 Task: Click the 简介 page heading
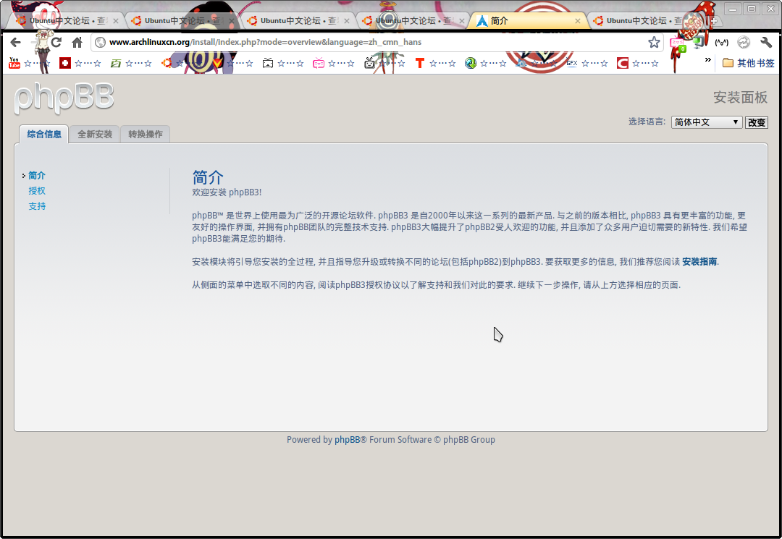pos(208,177)
